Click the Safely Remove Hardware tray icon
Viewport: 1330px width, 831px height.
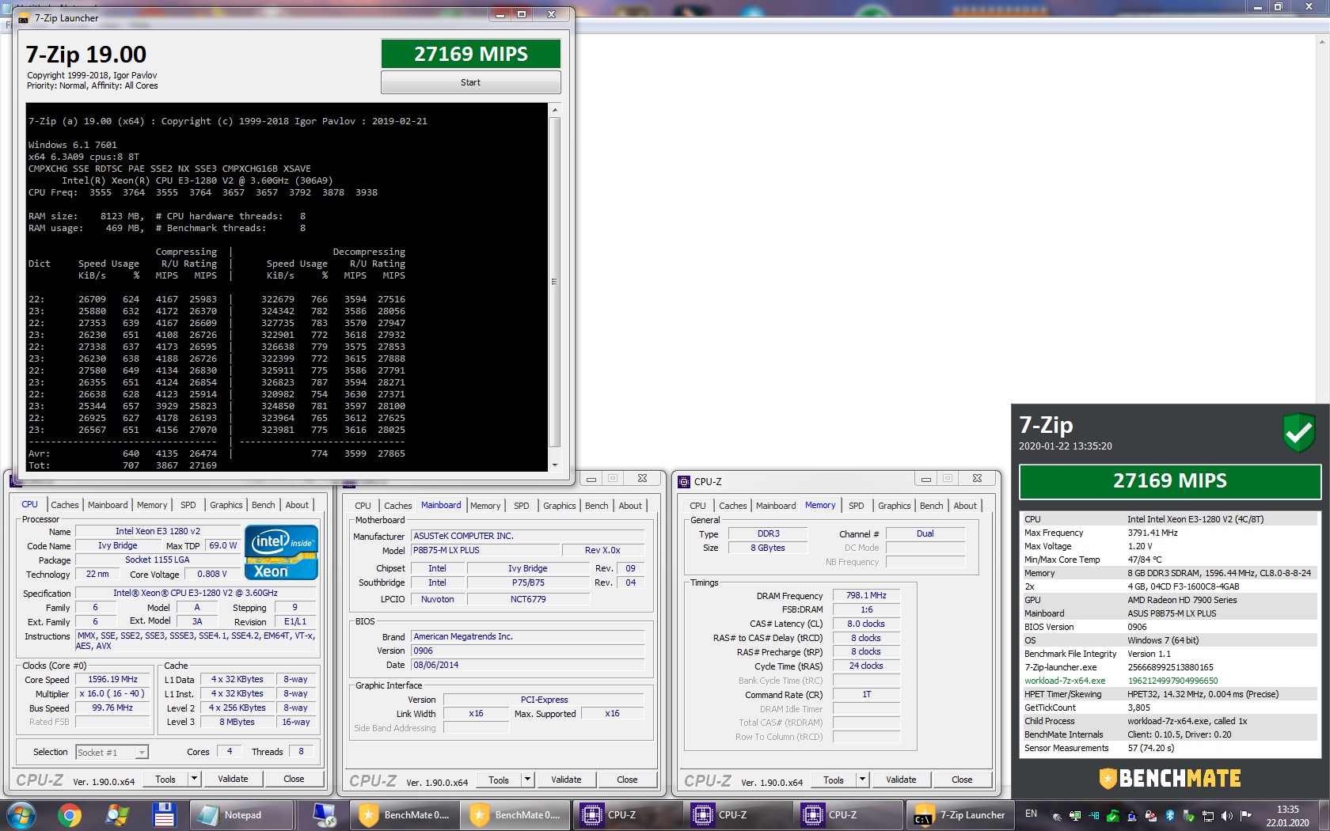point(1188,816)
